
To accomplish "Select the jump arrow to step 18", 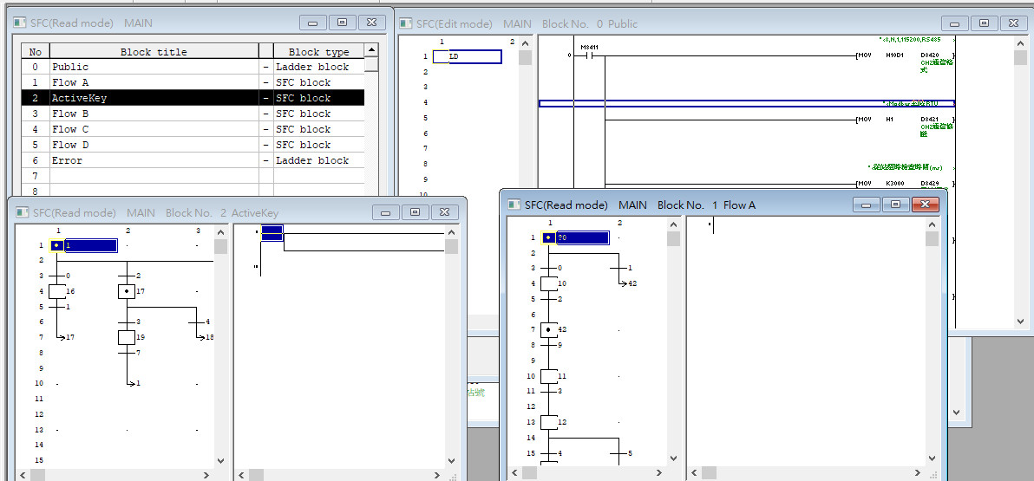I will [199, 337].
